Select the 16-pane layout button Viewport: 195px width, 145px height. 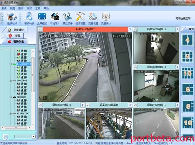(x=188, y=73)
